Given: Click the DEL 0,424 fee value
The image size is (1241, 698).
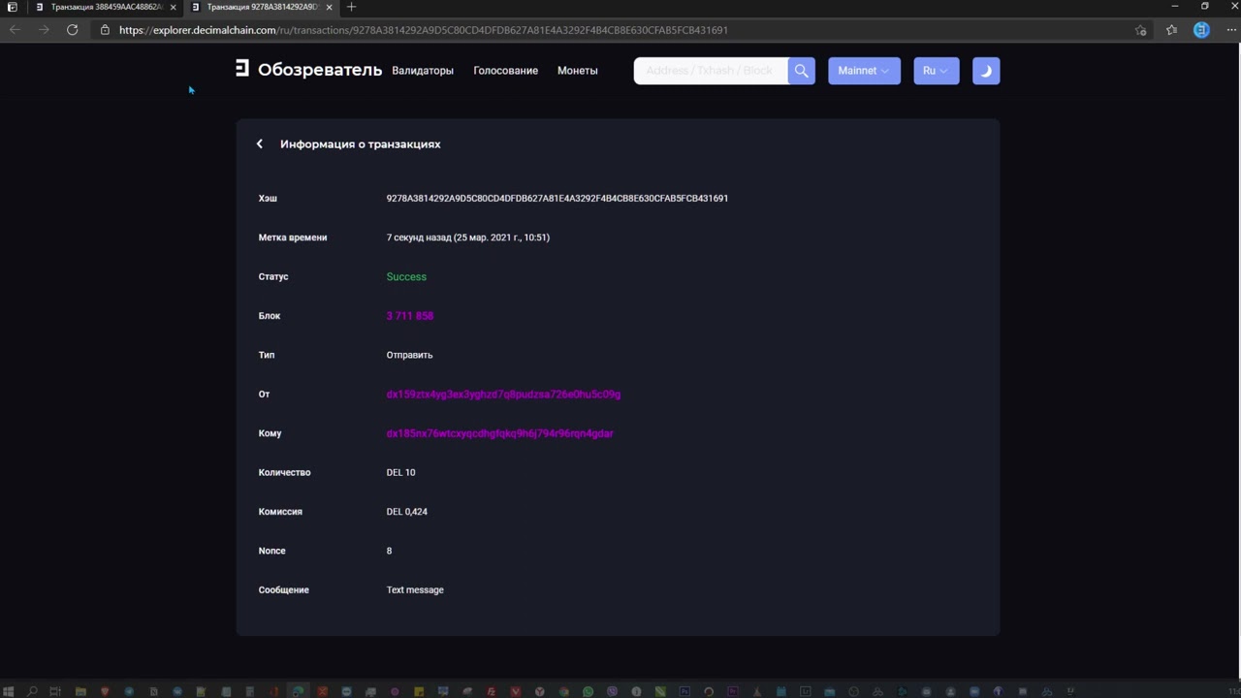Looking at the screenshot, I should 406,512.
